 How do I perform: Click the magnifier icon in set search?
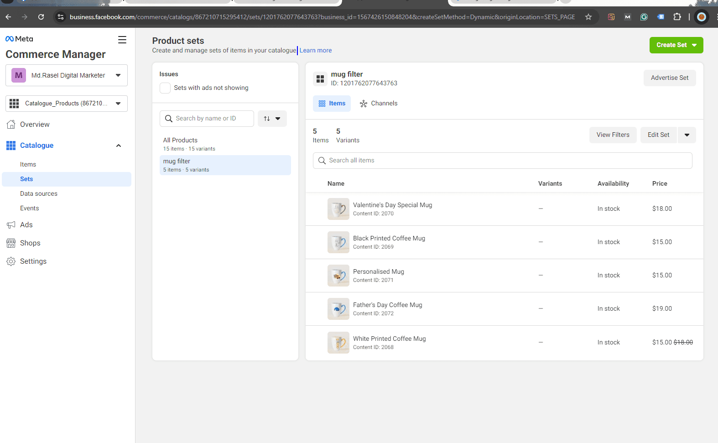169,119
